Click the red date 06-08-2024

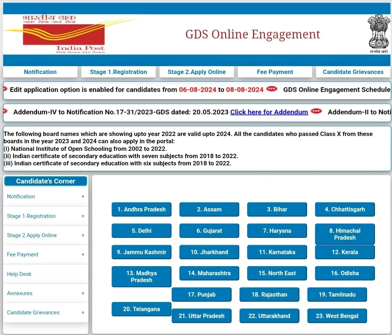(x=197, y=90)
